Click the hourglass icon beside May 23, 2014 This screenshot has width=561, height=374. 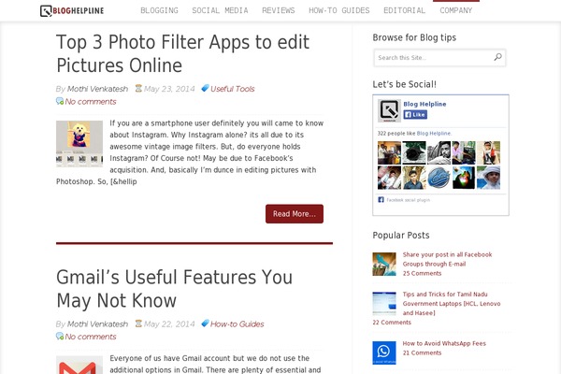[138, 88]
